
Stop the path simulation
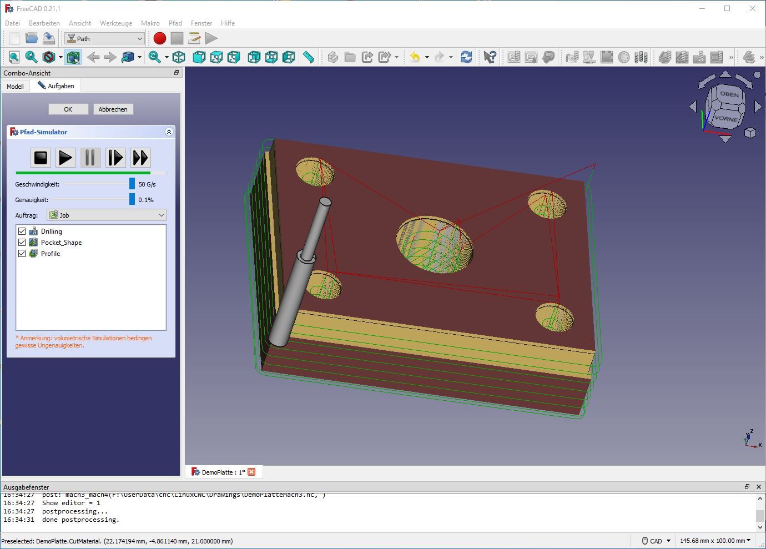pos(41,158)
